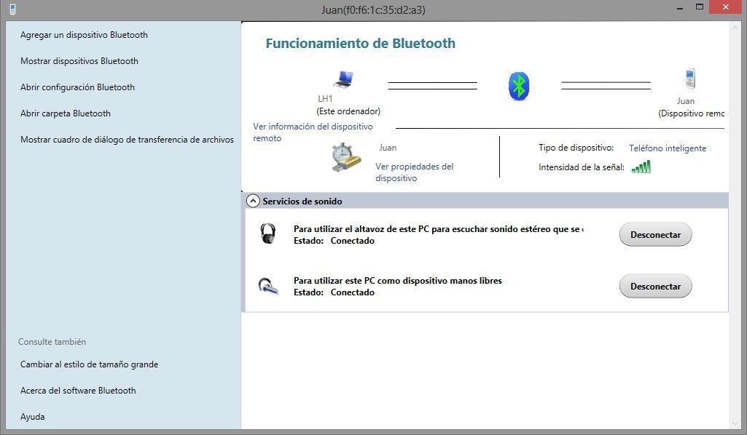Viewport: 747px width, 435px height.
Task: Show the file transfer dialog option
Action: click(127, 139)
